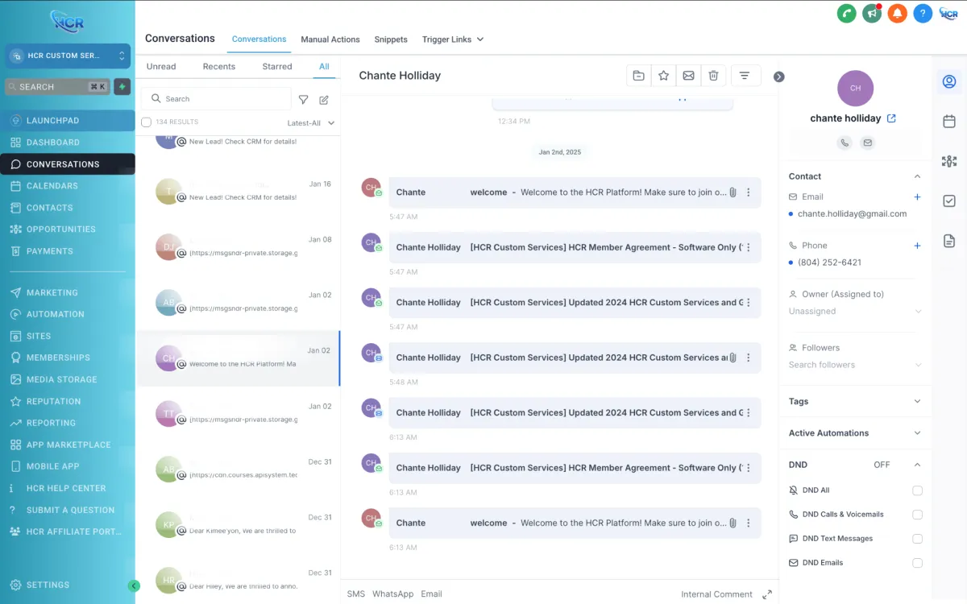Email contact using envelope icon under name
967x604 pixels.
pyautogui.click(x=867, y=143)
